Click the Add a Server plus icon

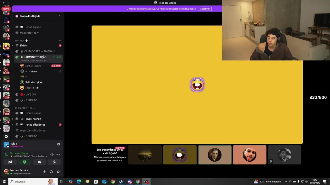coord(6,136)
